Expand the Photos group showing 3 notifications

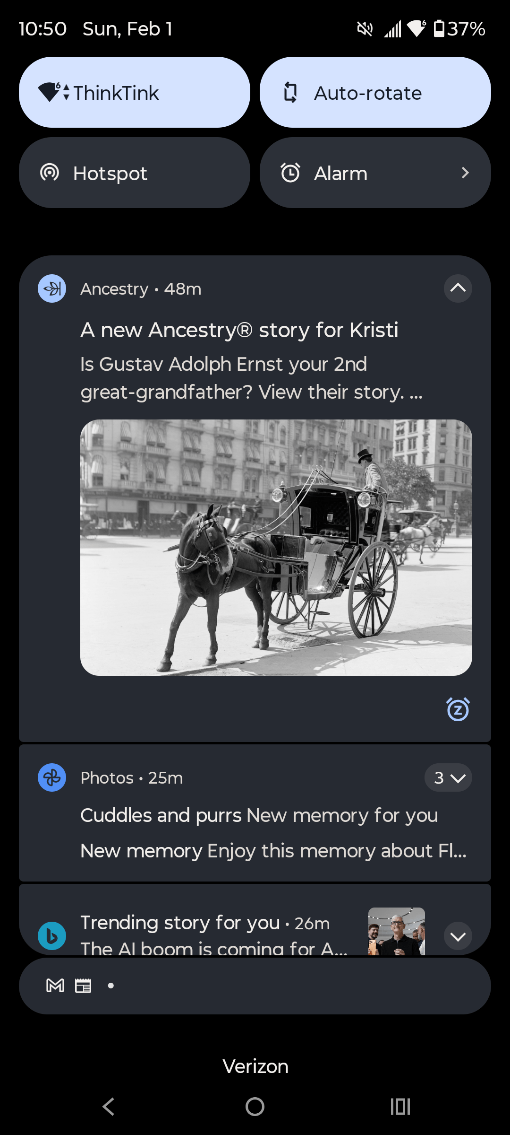point(448,777)
